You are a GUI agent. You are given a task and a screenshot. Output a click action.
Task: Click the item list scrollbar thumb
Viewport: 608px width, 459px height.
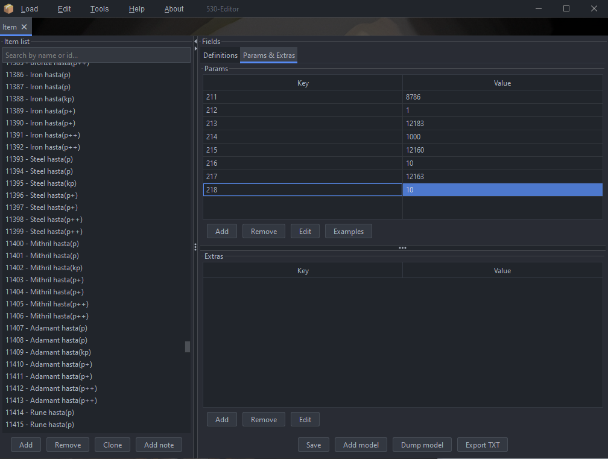(x=188, y=347)
